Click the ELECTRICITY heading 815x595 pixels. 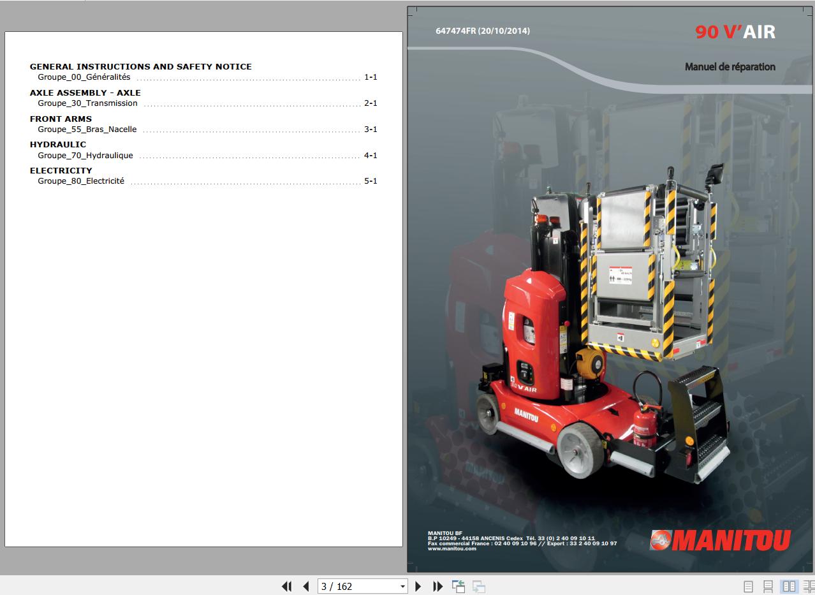[61, 170]
